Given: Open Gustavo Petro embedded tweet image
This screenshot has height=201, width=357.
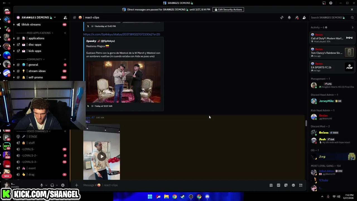Looking at the screenshot, I should pos(123,82).
